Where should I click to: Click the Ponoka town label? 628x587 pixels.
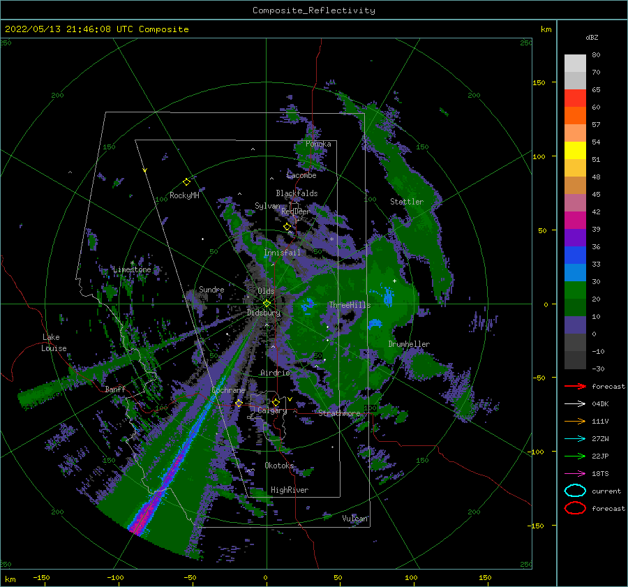point(318,144)
